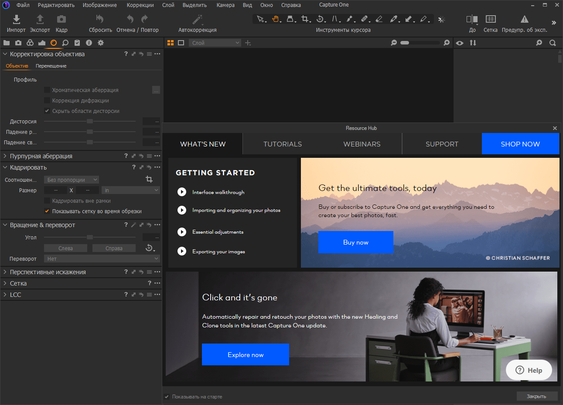This screenshot has width=563, height=405.
Task: Click the Дисторсия slider
Action: pyautogui.click(x=89, y=121)
